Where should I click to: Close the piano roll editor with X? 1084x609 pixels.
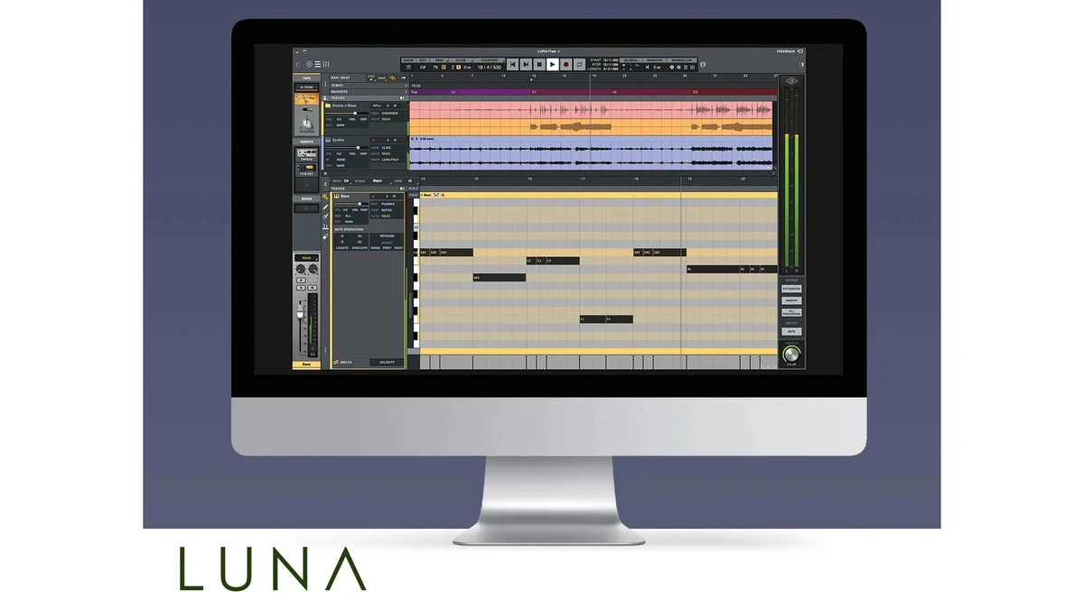point(325,173)
